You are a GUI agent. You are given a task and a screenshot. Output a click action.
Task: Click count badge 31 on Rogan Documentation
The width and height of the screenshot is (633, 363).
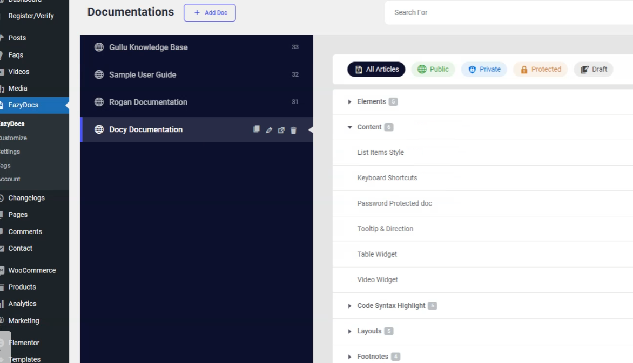(295, 102)
